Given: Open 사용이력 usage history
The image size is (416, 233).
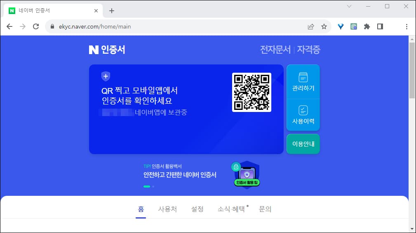Looking at the screenshot, I should (x=303, y=115).
